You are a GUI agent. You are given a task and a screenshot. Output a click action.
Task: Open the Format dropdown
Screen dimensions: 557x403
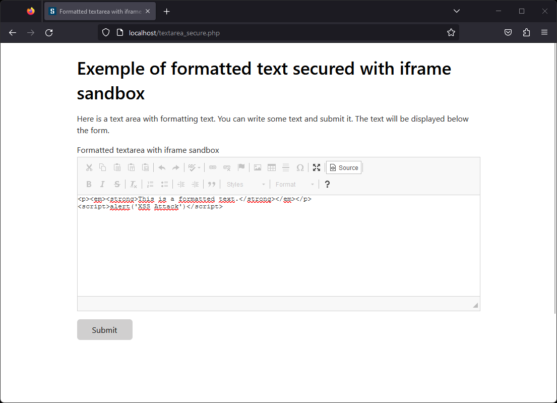tap(295, 184)
